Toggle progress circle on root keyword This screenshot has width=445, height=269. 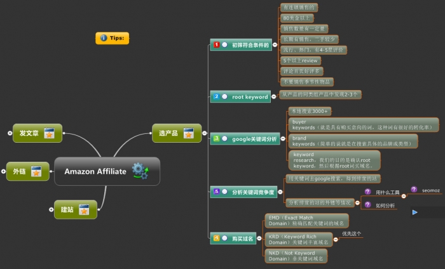click(x=224, y=96)
